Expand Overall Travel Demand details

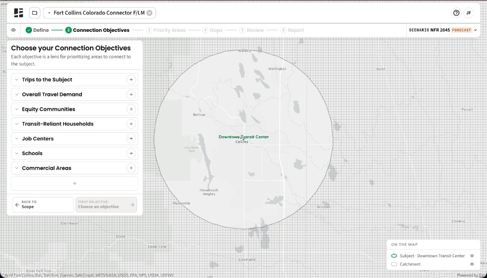(17, 94)
